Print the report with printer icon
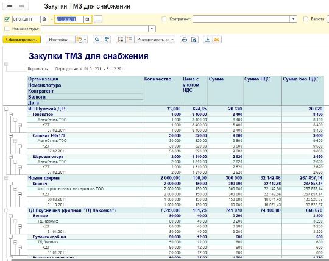 point(185,40)
